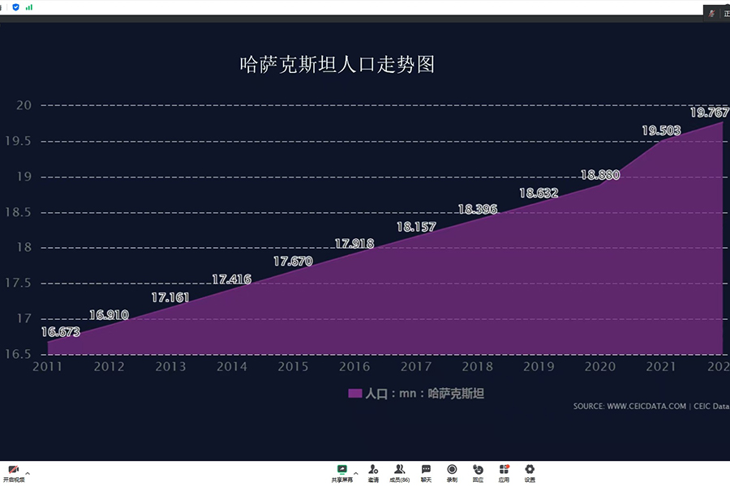Click the chart title 哈萨克斯坦人口走势图

tap(337, 65)
